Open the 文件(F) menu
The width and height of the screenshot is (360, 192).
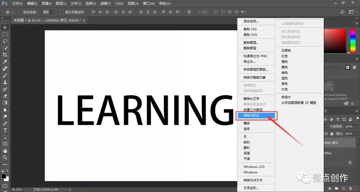point(17,4)
